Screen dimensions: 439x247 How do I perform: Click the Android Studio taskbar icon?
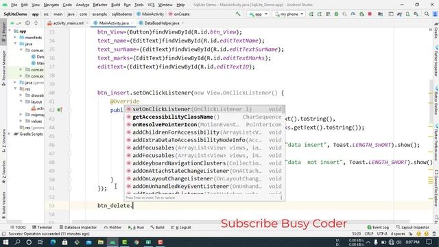(x=112, y=242)
